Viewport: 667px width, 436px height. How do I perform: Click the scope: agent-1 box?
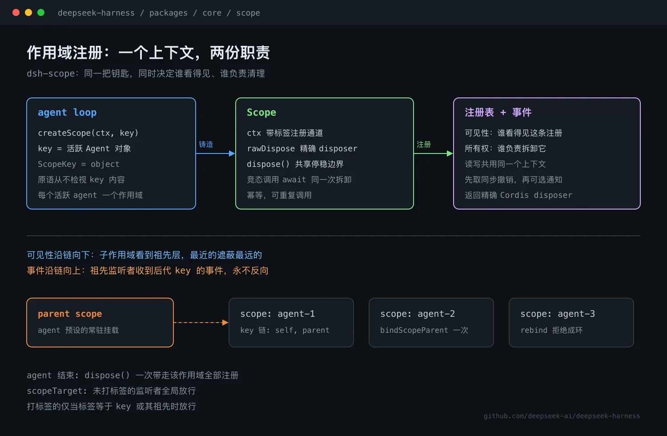point(291,323)
